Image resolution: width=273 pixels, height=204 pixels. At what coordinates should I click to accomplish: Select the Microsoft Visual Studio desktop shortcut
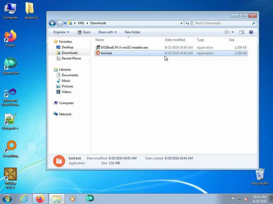tap(10, 97)
